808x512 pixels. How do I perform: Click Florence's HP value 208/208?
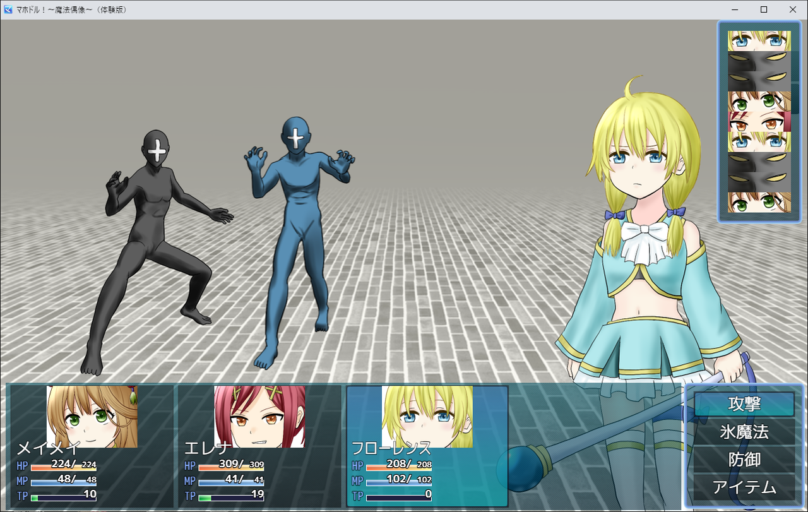click(408, 464)
